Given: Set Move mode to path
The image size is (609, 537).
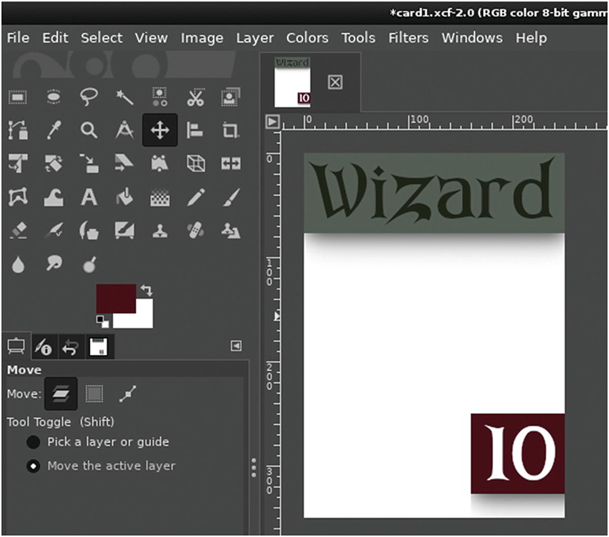Looking at the screenshot, I should click(128, 393).
